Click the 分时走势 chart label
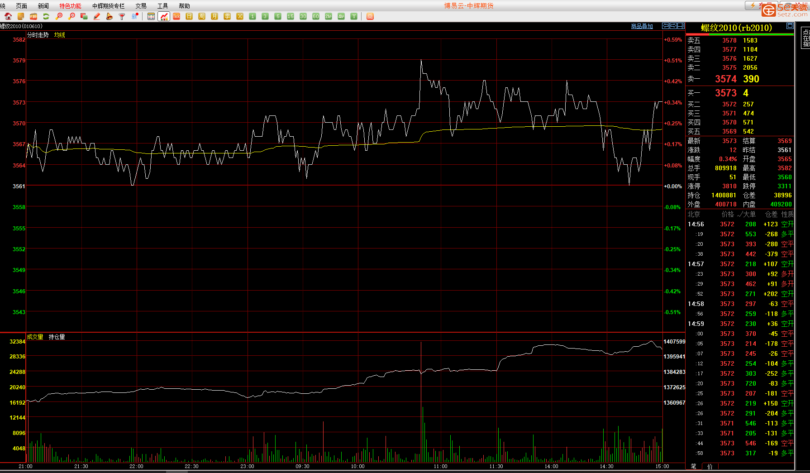810x473 pixels. point(38,35)
